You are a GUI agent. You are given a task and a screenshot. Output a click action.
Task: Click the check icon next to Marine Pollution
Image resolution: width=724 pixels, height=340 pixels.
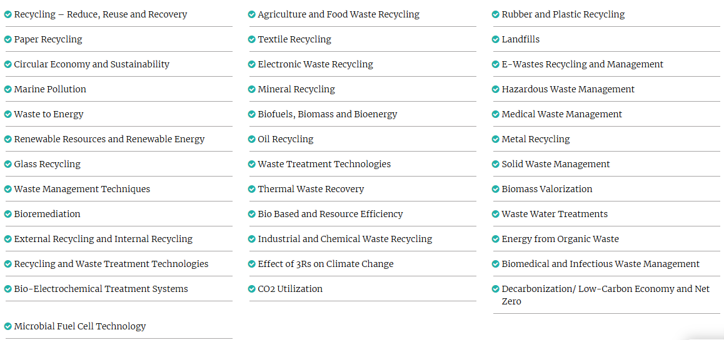[8, 89]
